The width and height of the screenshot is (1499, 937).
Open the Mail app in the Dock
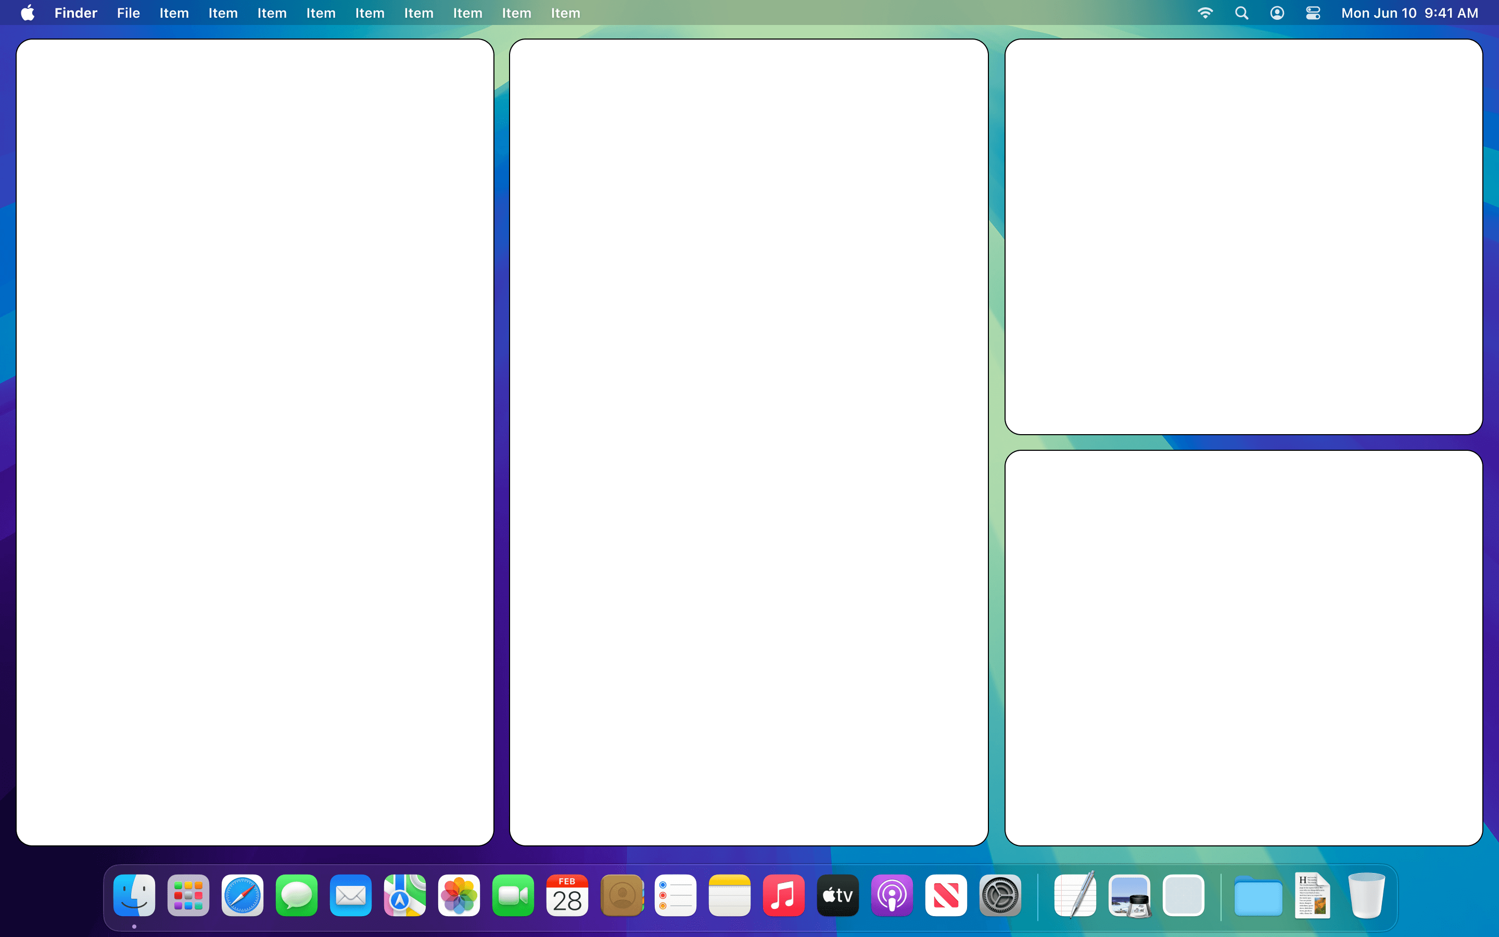point(351,895)
